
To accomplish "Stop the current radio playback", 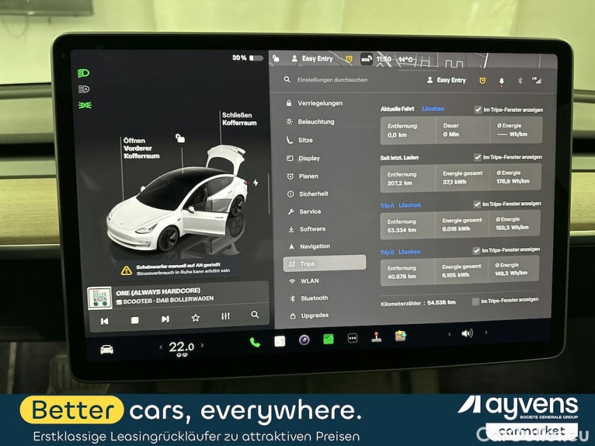I will [135, 320].
